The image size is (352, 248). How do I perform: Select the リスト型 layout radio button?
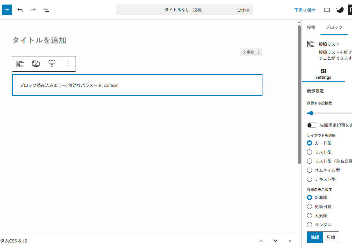coord(310,152)
